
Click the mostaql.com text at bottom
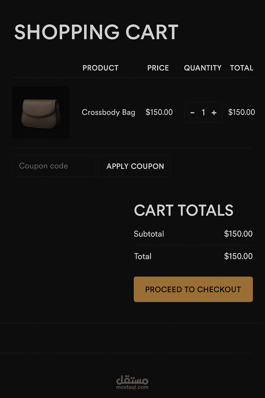pos(132,387)
